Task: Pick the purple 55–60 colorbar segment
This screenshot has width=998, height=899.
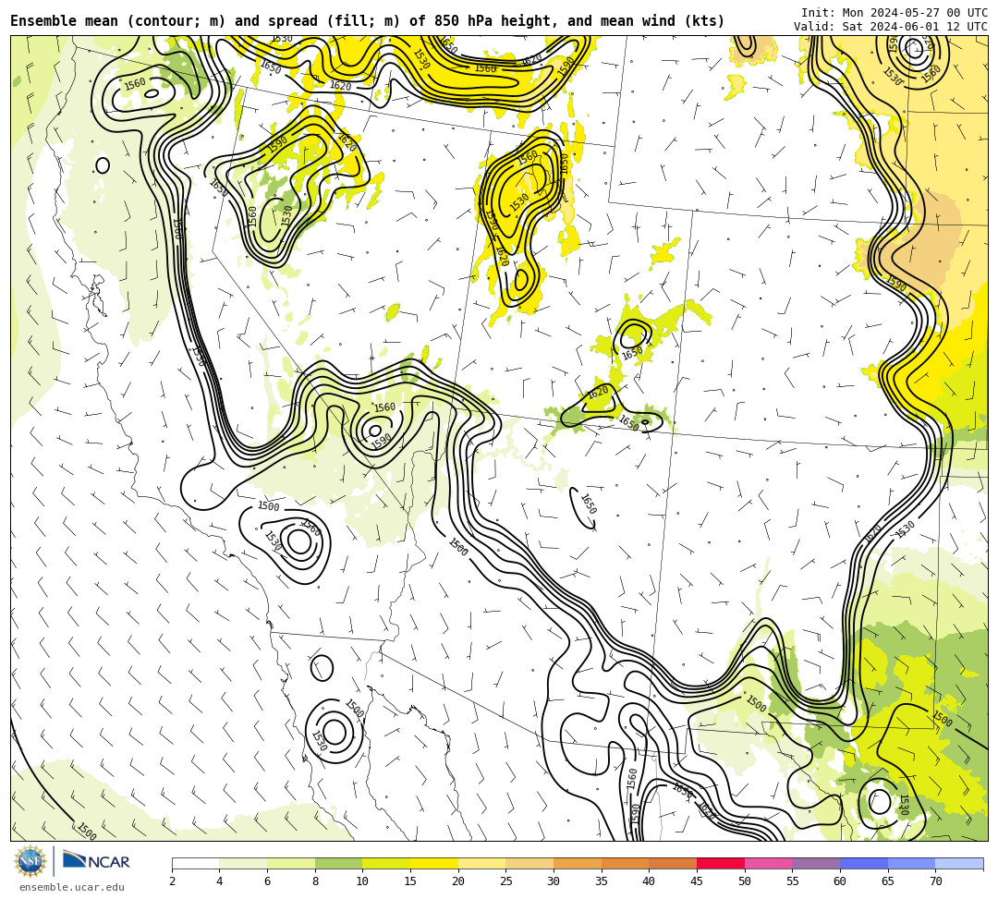Action: tap(816, 863)
